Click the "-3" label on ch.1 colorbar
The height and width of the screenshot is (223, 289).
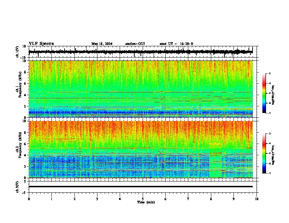pos(269,73)
